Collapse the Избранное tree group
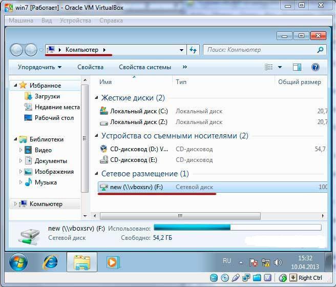The width and height of the screenshot is (336, 287). pyautogui.click(x=15, y=85)
